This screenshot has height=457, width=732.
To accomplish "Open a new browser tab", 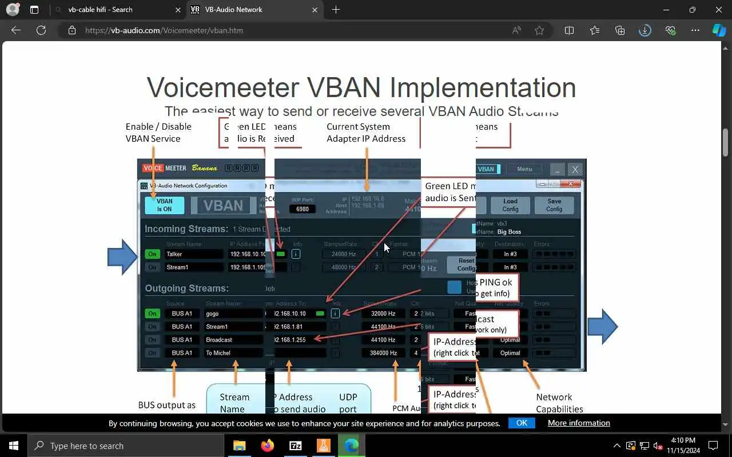I will 336,10.
